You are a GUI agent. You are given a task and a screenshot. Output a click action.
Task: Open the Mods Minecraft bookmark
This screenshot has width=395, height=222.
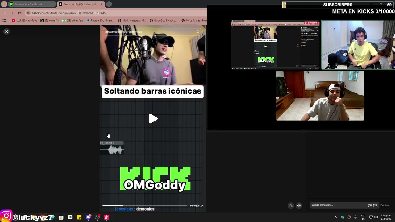click(x=132, y=21)
